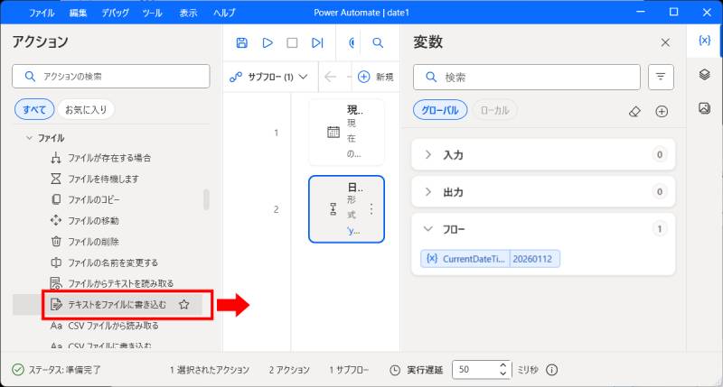Expand the 入力 variables section
This screenshot has width=723, height=387.
click(427, 154)
